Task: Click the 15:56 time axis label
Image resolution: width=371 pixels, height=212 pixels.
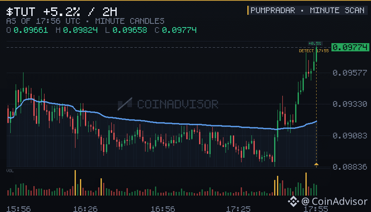Action: click(x=19, y=209)
